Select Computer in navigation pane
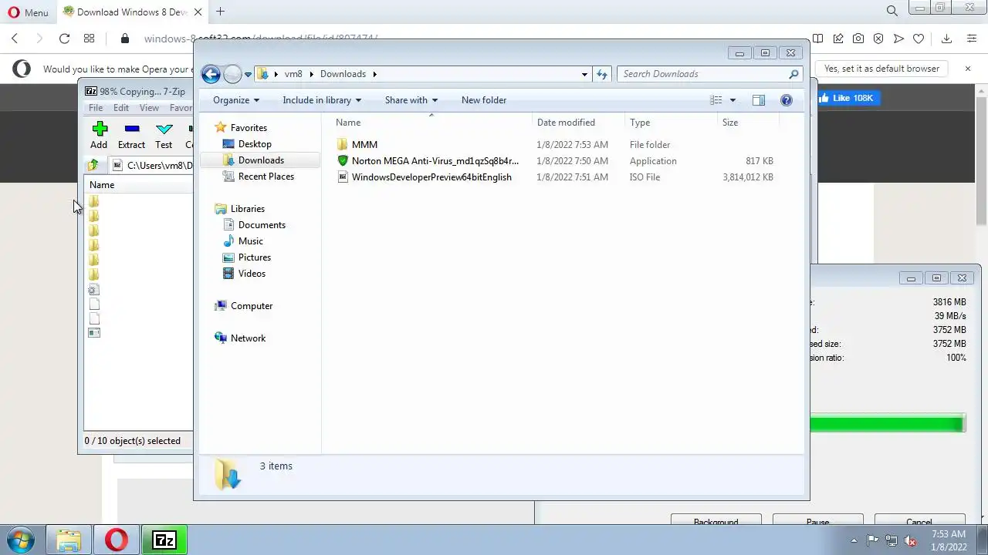Screen dimensions: 988x555 click(x=252, y=306)
